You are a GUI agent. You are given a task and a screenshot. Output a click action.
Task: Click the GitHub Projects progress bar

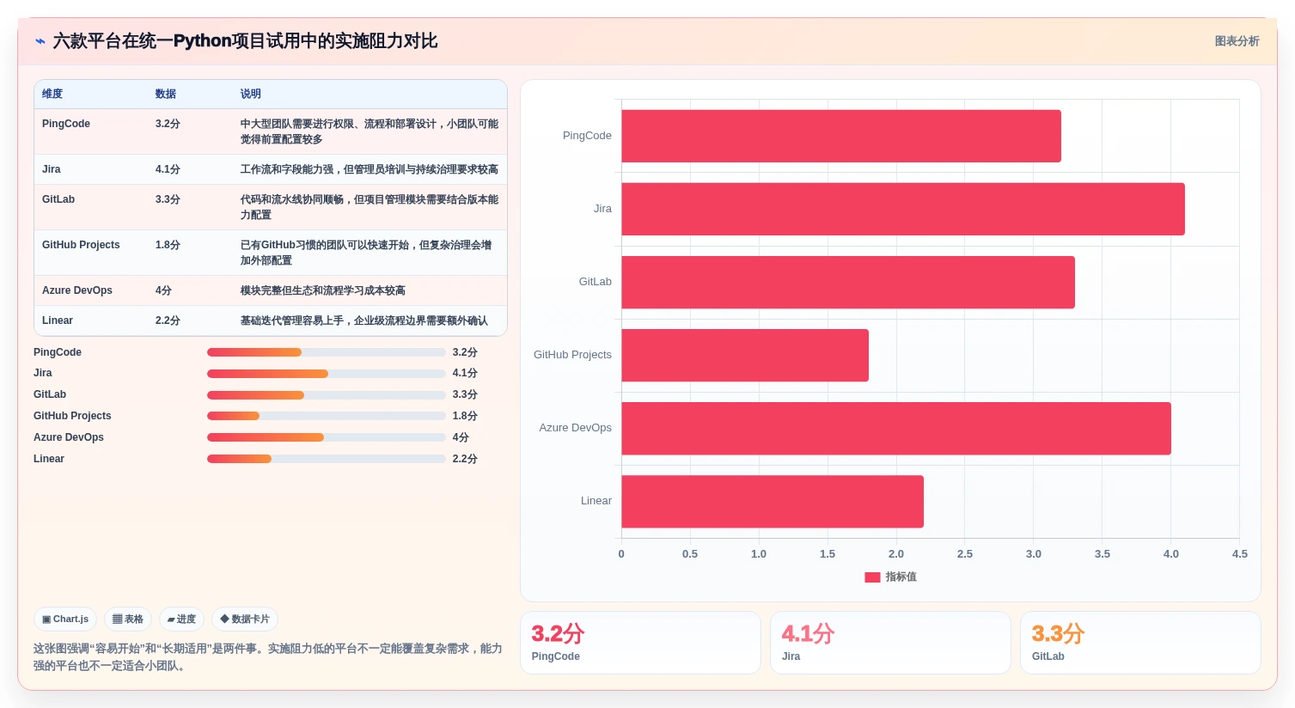327,416
